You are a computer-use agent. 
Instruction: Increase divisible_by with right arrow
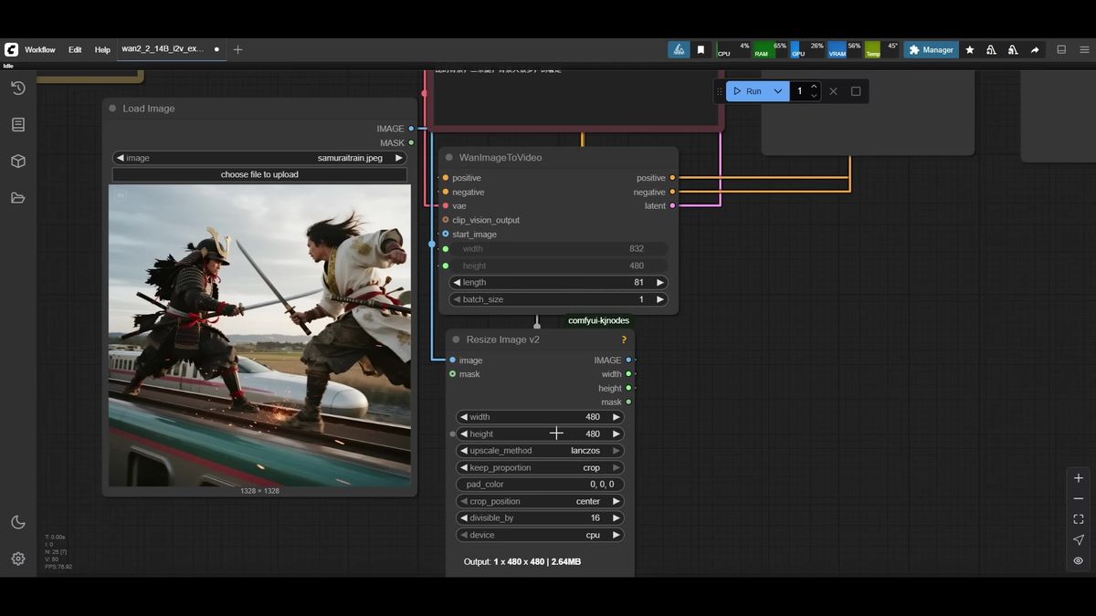(x=616, y=517)
